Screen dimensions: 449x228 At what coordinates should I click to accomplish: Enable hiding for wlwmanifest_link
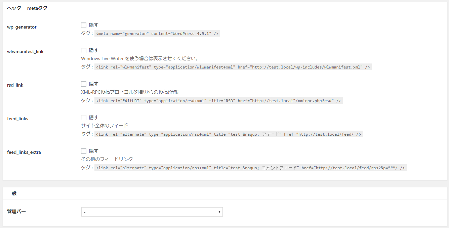pyautogui.click(x=84, y=50)
